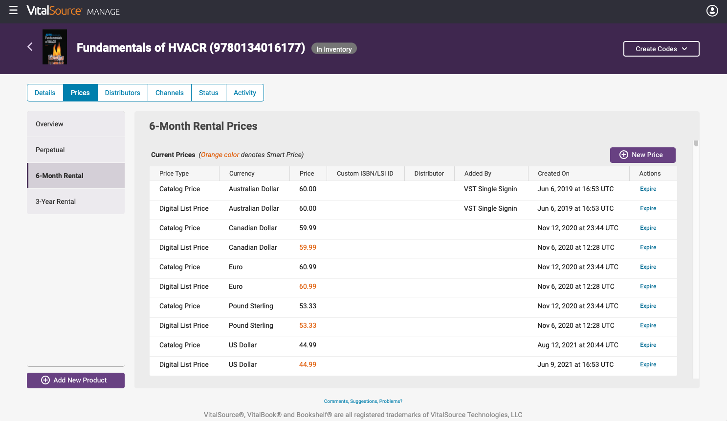The height and width of the screenshot is (421, 727).
Task: Expire the Canadian Dollar Catalog Price
Action: tap(648, 228)
